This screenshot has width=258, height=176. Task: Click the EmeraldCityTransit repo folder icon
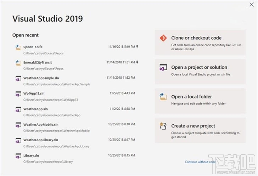[x=18, y=63]
